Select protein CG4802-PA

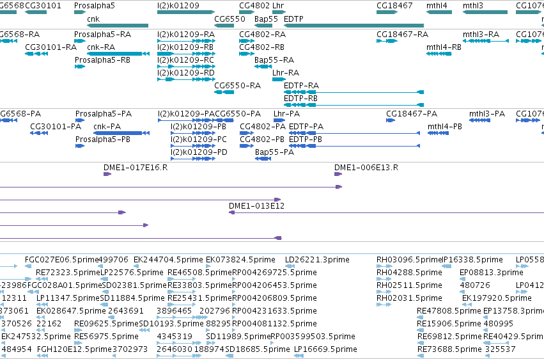coord(263,127)
